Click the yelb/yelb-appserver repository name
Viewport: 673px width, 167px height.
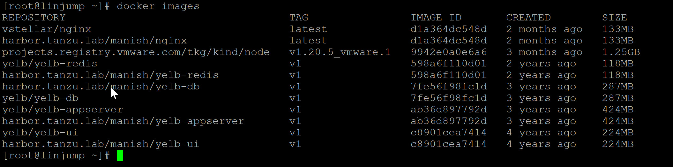(63, 110)
